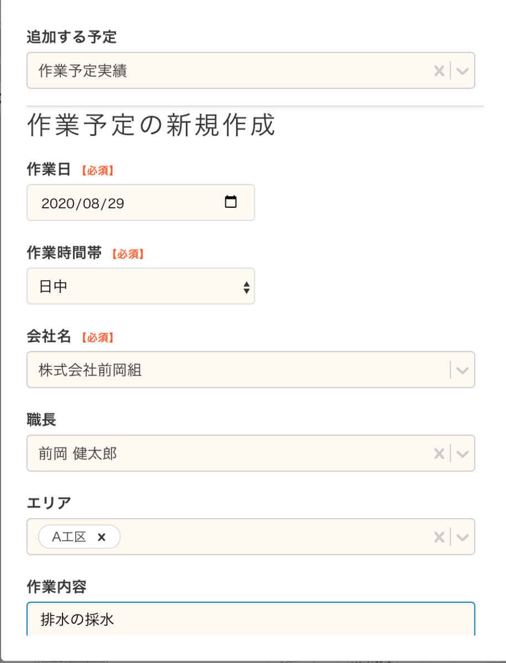The width and height of the screenshot is (506, 663).
Task: Expand the エリア dropdown chevron
Action: click(x=463, y=537)
